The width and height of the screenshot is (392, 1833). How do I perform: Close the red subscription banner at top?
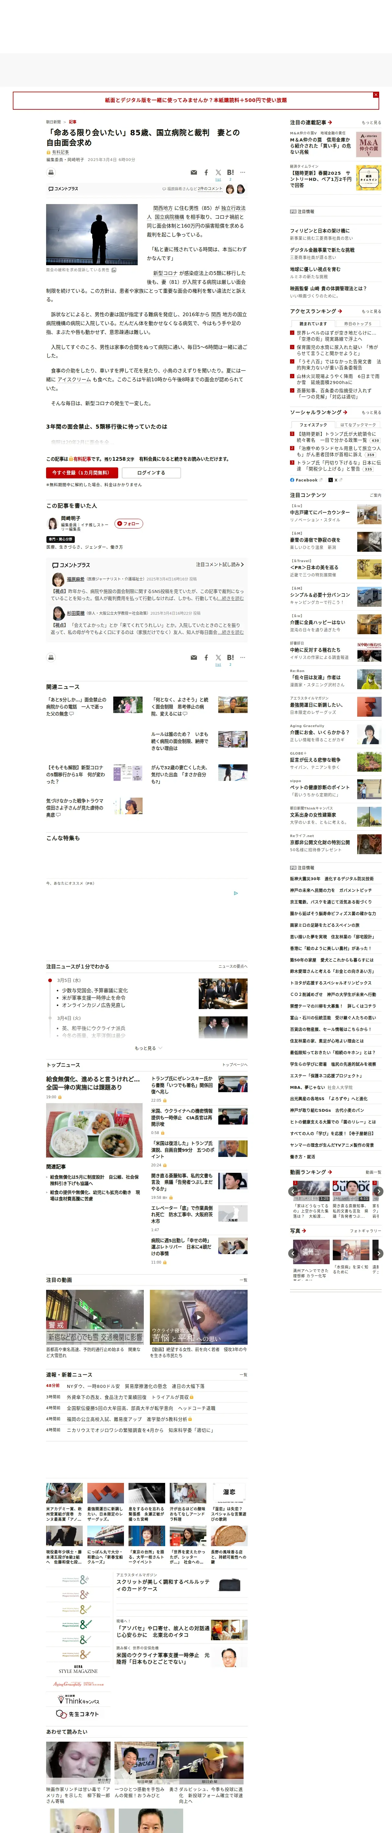coord(376,95)
